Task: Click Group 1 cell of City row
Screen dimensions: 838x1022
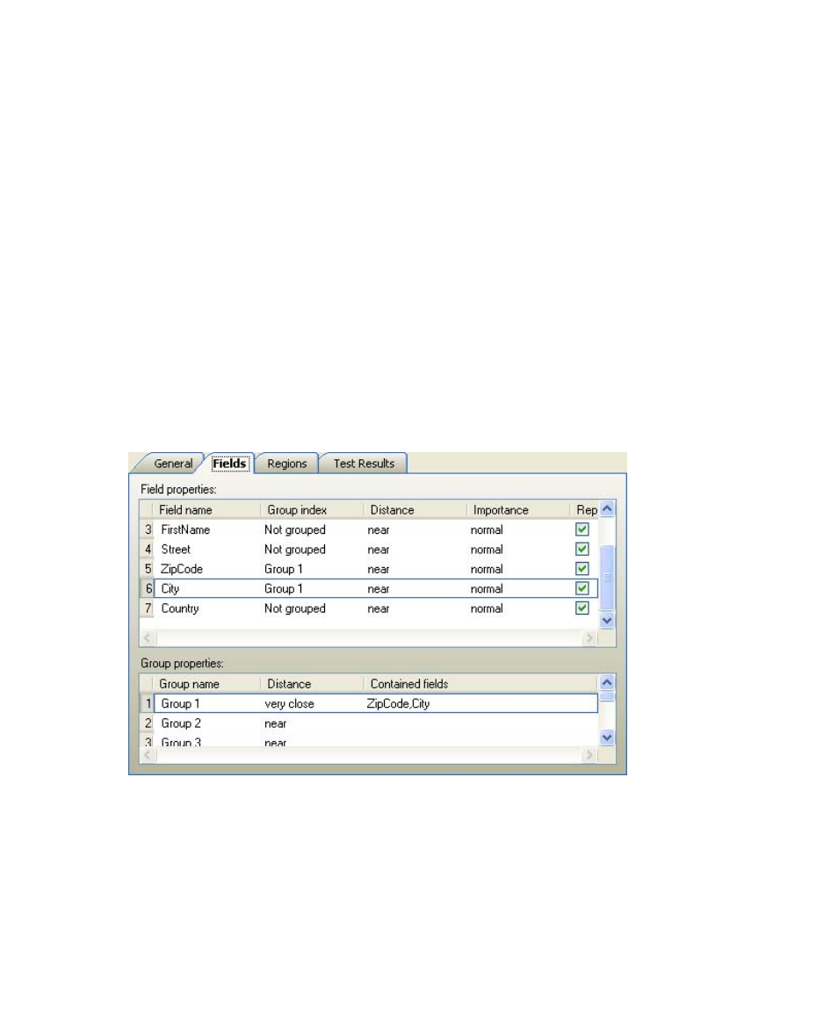Action: click(x=312, y=588)
